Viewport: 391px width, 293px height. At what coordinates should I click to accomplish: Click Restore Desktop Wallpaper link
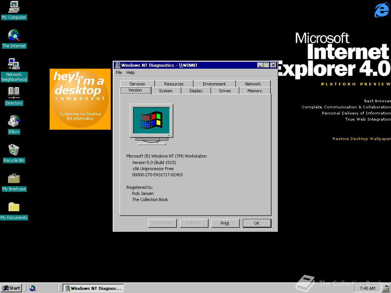[362, 139]
